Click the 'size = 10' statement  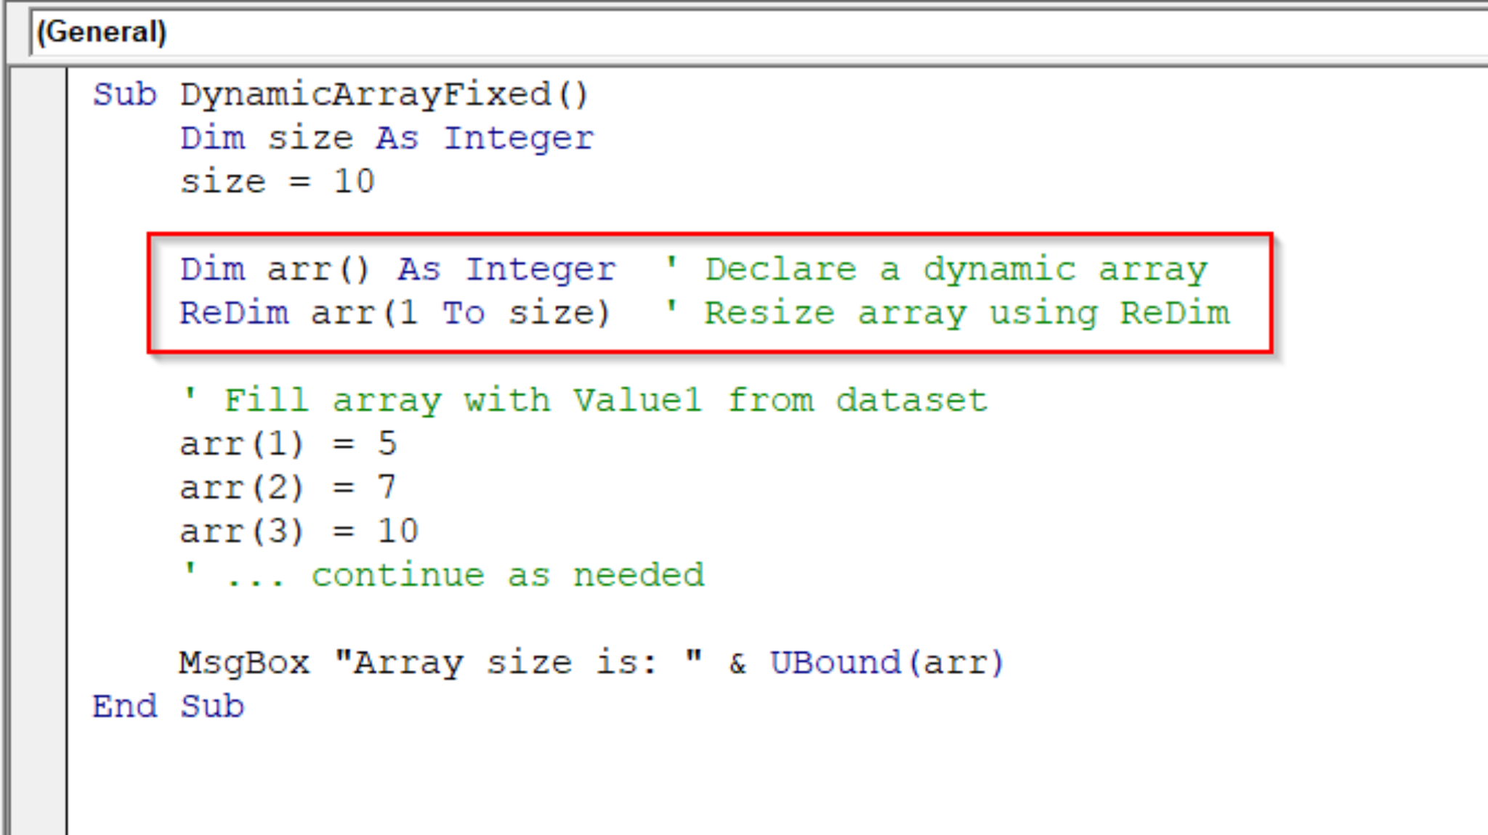[277, 182]
